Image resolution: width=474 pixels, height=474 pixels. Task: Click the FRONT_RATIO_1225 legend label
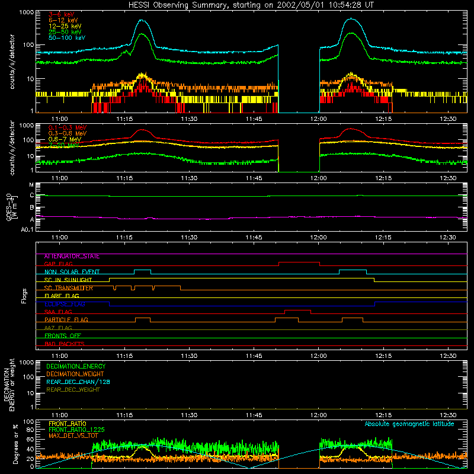click(76, 430)
